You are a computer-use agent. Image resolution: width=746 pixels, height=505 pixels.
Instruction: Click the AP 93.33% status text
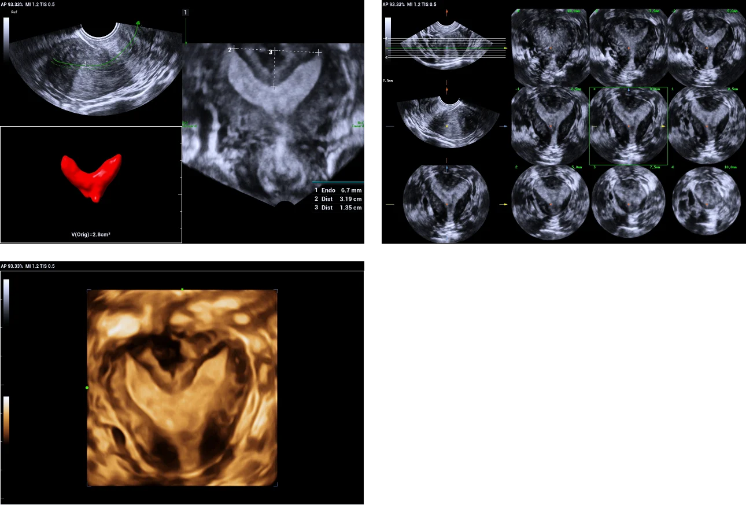[x=19, y=5]
